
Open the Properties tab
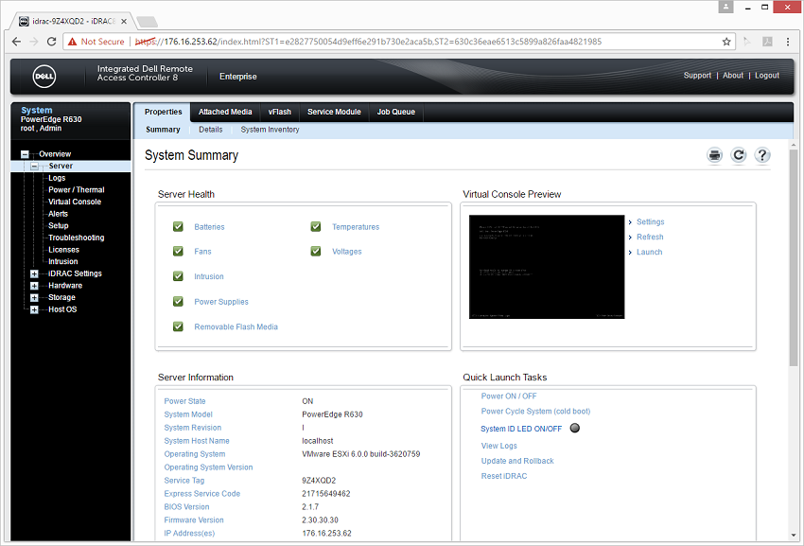pyautogui.click(x=163, y=112)
